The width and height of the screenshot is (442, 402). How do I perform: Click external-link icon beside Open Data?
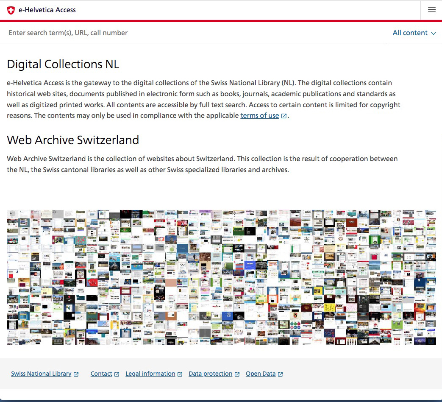[x=280, y=374]
